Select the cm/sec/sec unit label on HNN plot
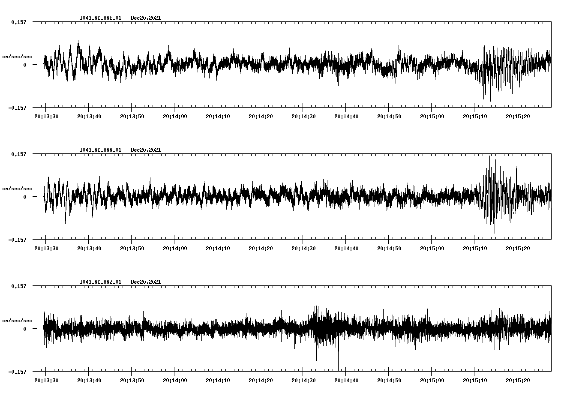 [x=17, y=189]
